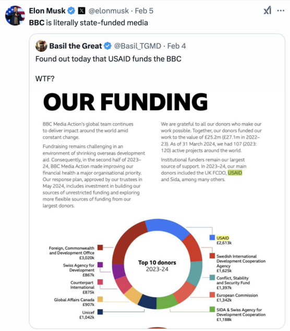Click the Feb 5 post timestamp
This screenshot has height=331, width=290.
click(x=144, y=11)
